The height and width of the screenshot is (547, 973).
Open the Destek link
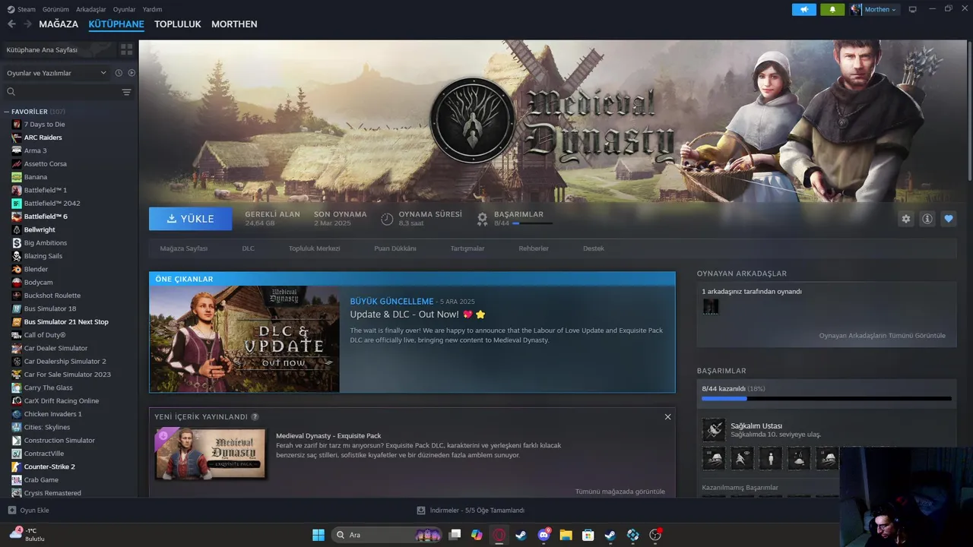click(594, 248)
